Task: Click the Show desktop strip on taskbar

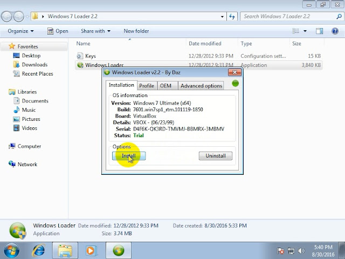Action: pos(342,250)
